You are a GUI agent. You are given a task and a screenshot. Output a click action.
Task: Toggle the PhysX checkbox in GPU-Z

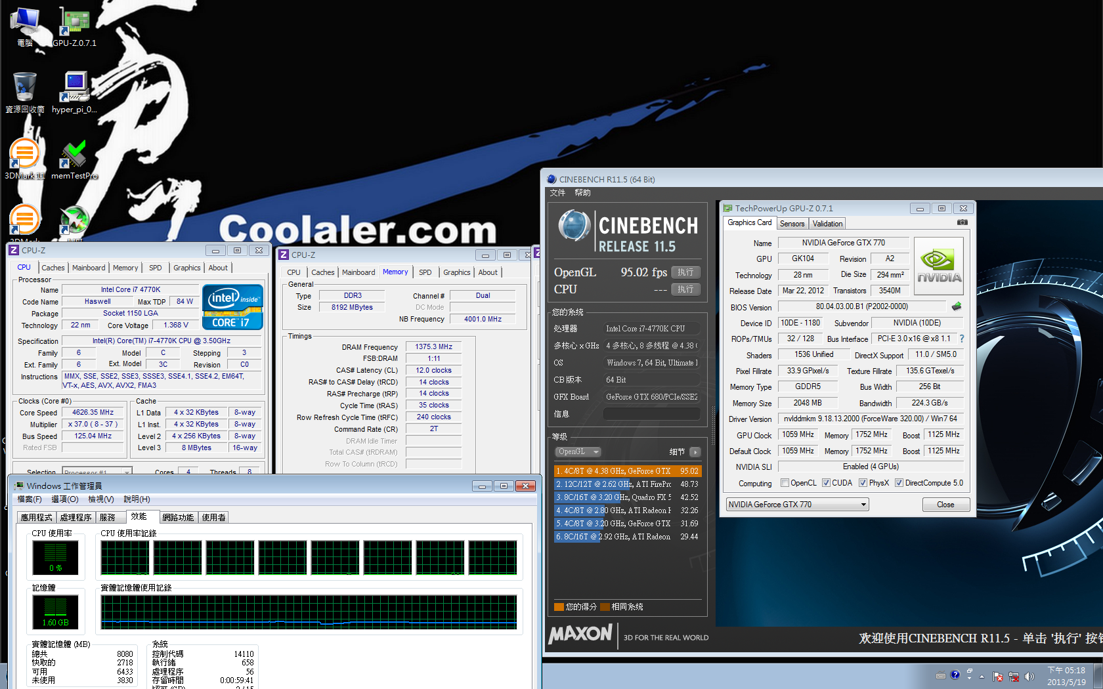pyautogui.click(x=863, y=483)
